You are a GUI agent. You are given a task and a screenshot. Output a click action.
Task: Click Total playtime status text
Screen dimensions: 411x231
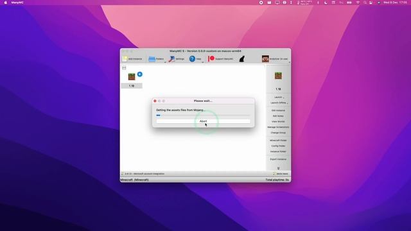click(277, 180)
